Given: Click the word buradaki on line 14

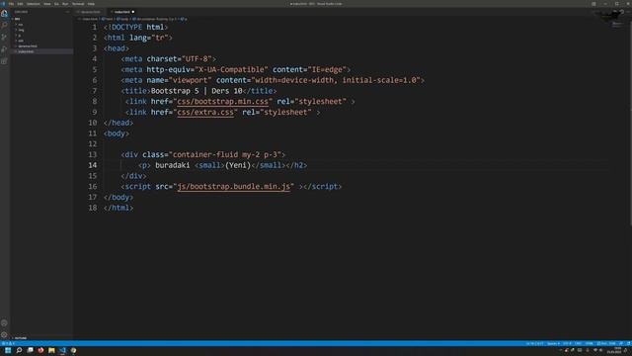Looking at the screenshot, I should (173, 165).
